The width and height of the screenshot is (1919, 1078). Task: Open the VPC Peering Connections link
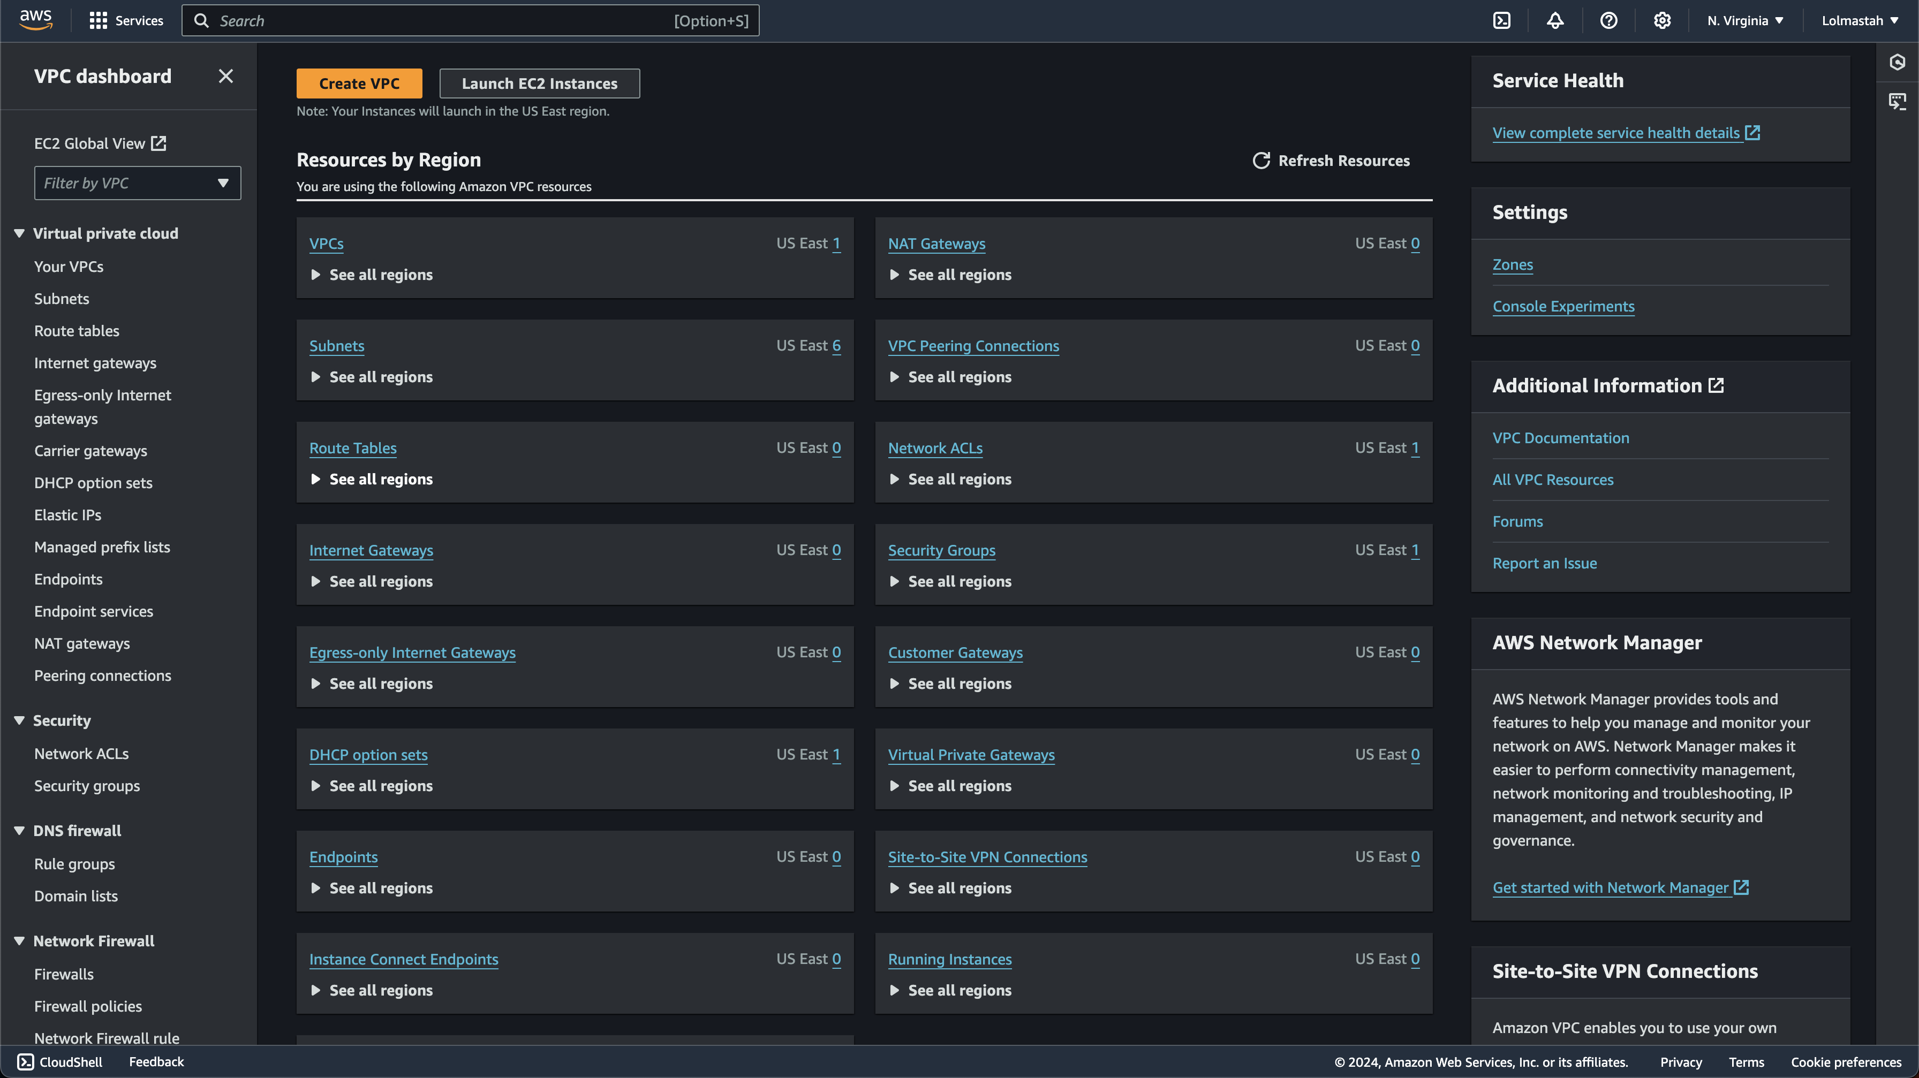click(x=973, y=345)
